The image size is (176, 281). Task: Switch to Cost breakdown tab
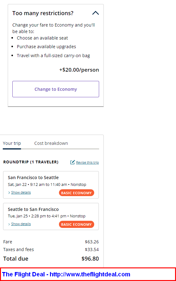51,143
